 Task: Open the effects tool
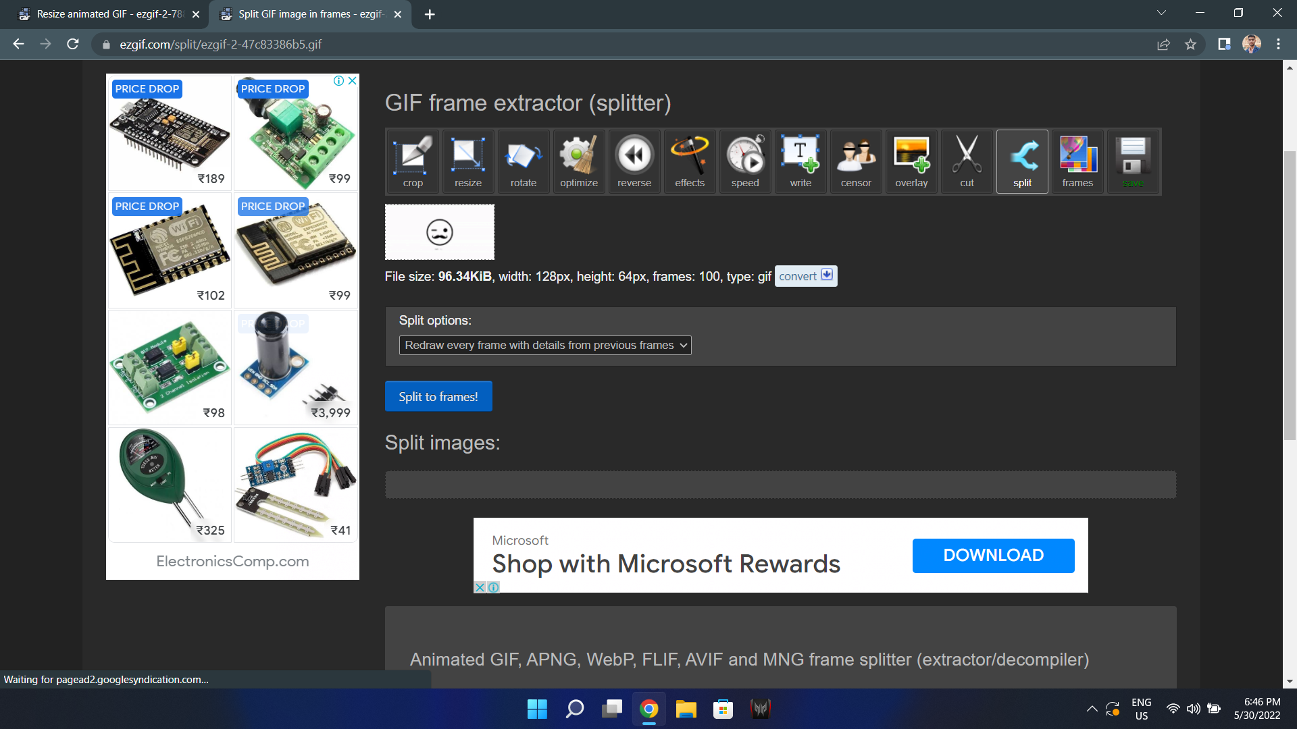tap(689, 161)
